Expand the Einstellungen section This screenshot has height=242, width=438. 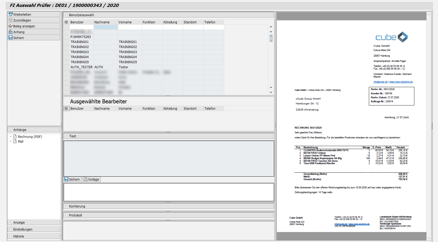point(34,229)
